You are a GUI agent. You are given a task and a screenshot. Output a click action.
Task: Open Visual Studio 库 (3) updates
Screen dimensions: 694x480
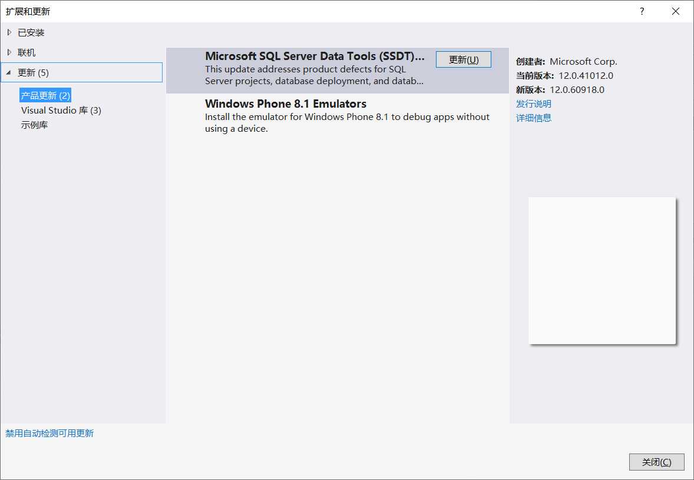(61, 110)
